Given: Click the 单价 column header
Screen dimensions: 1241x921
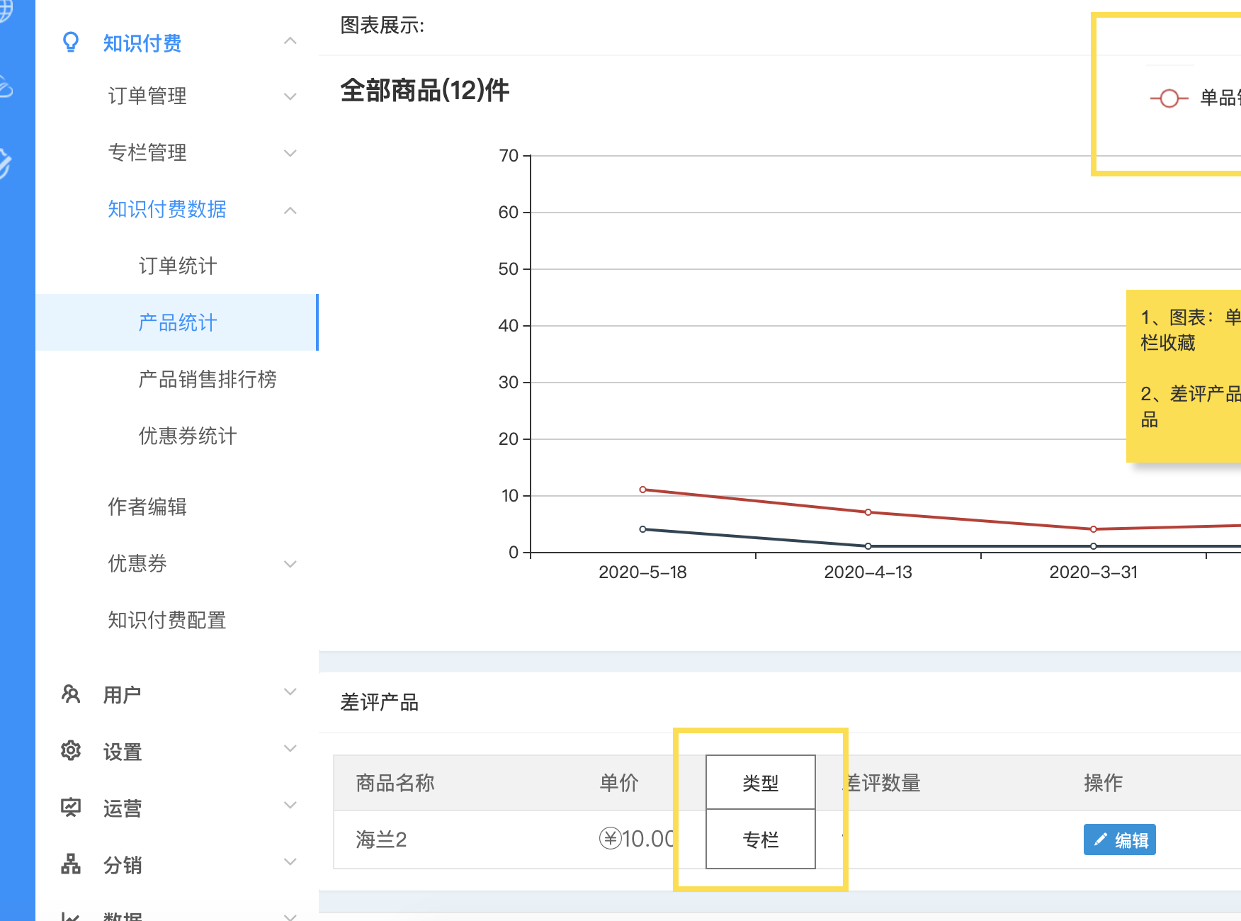Looking at the screenshot, I should click(x=619, y=783).
